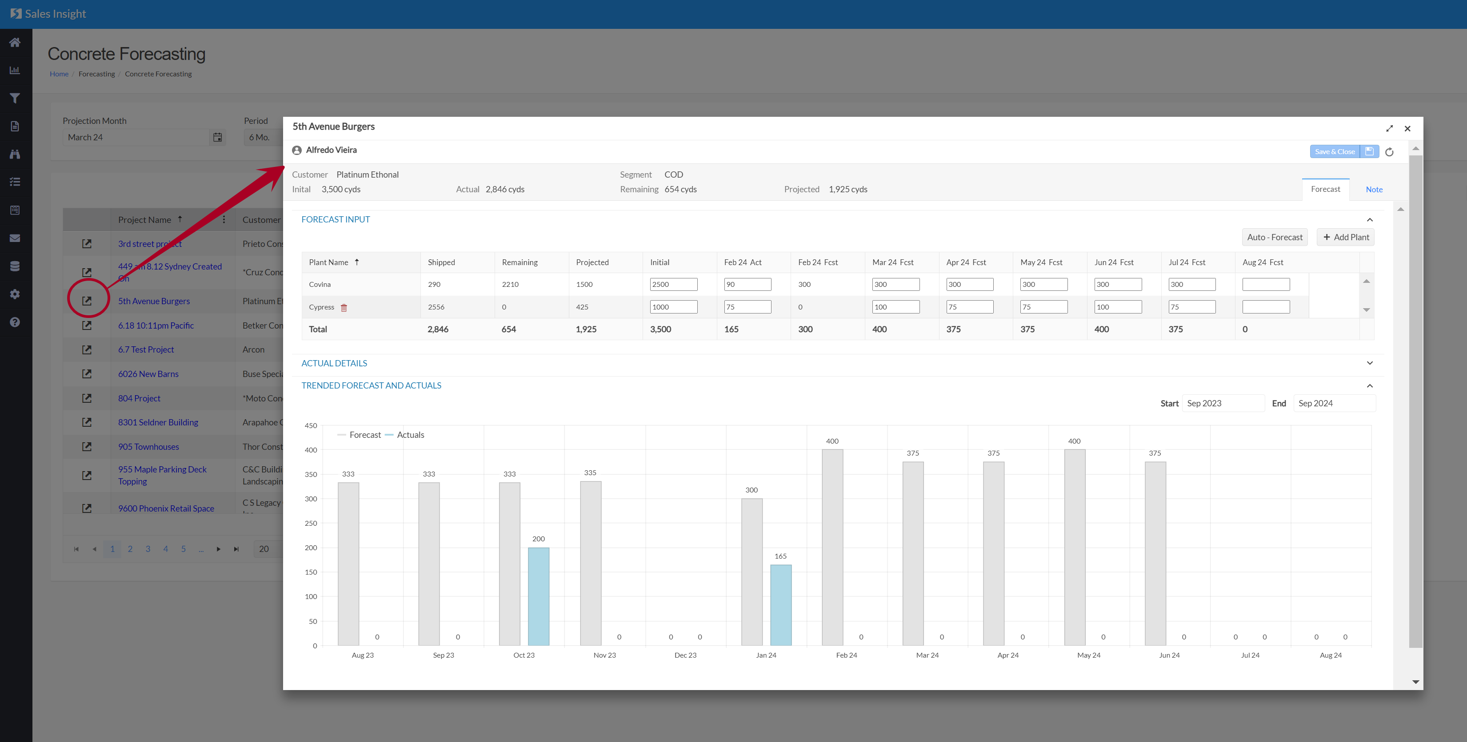Click the home icon in sidebar
This screenshot has width=1467, height=742.
coord(16,42)
